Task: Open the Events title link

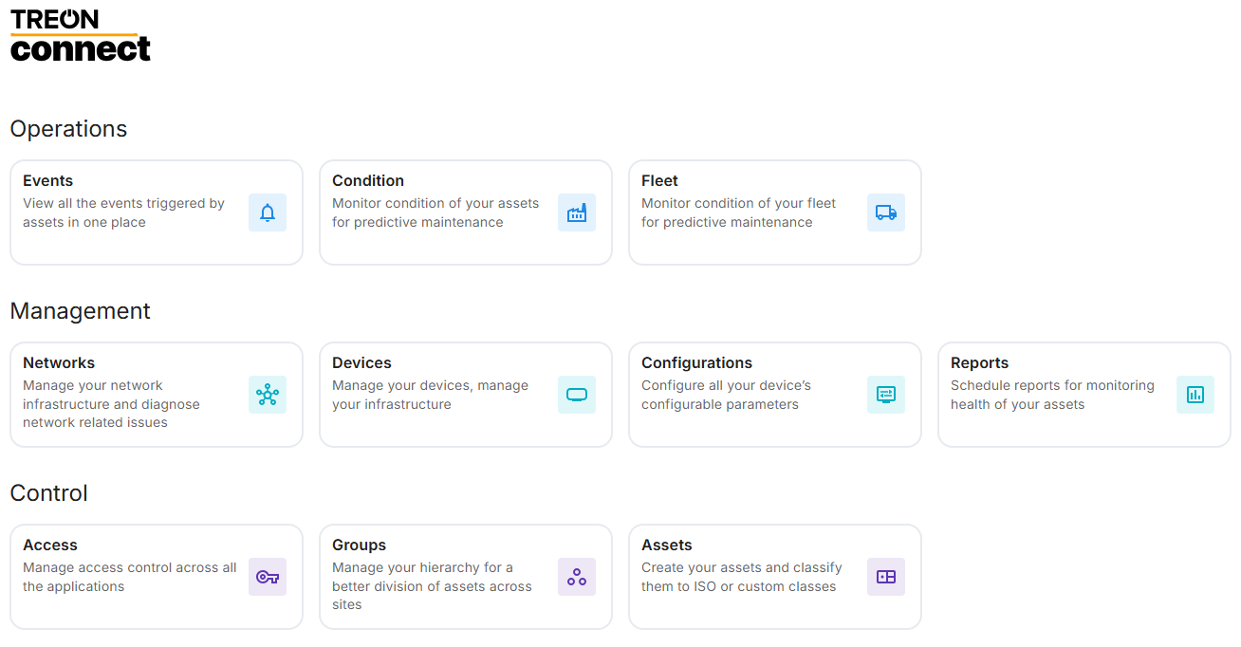Action: (x=48, y=180)
